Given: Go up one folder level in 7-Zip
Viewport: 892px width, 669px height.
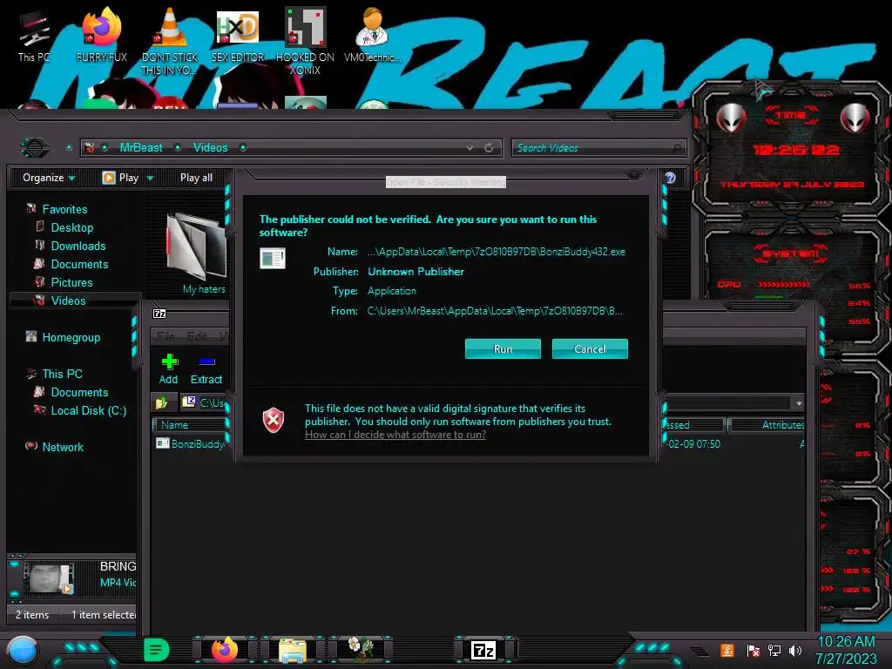Looking at the screenshot, I should (x=161, y=402).
